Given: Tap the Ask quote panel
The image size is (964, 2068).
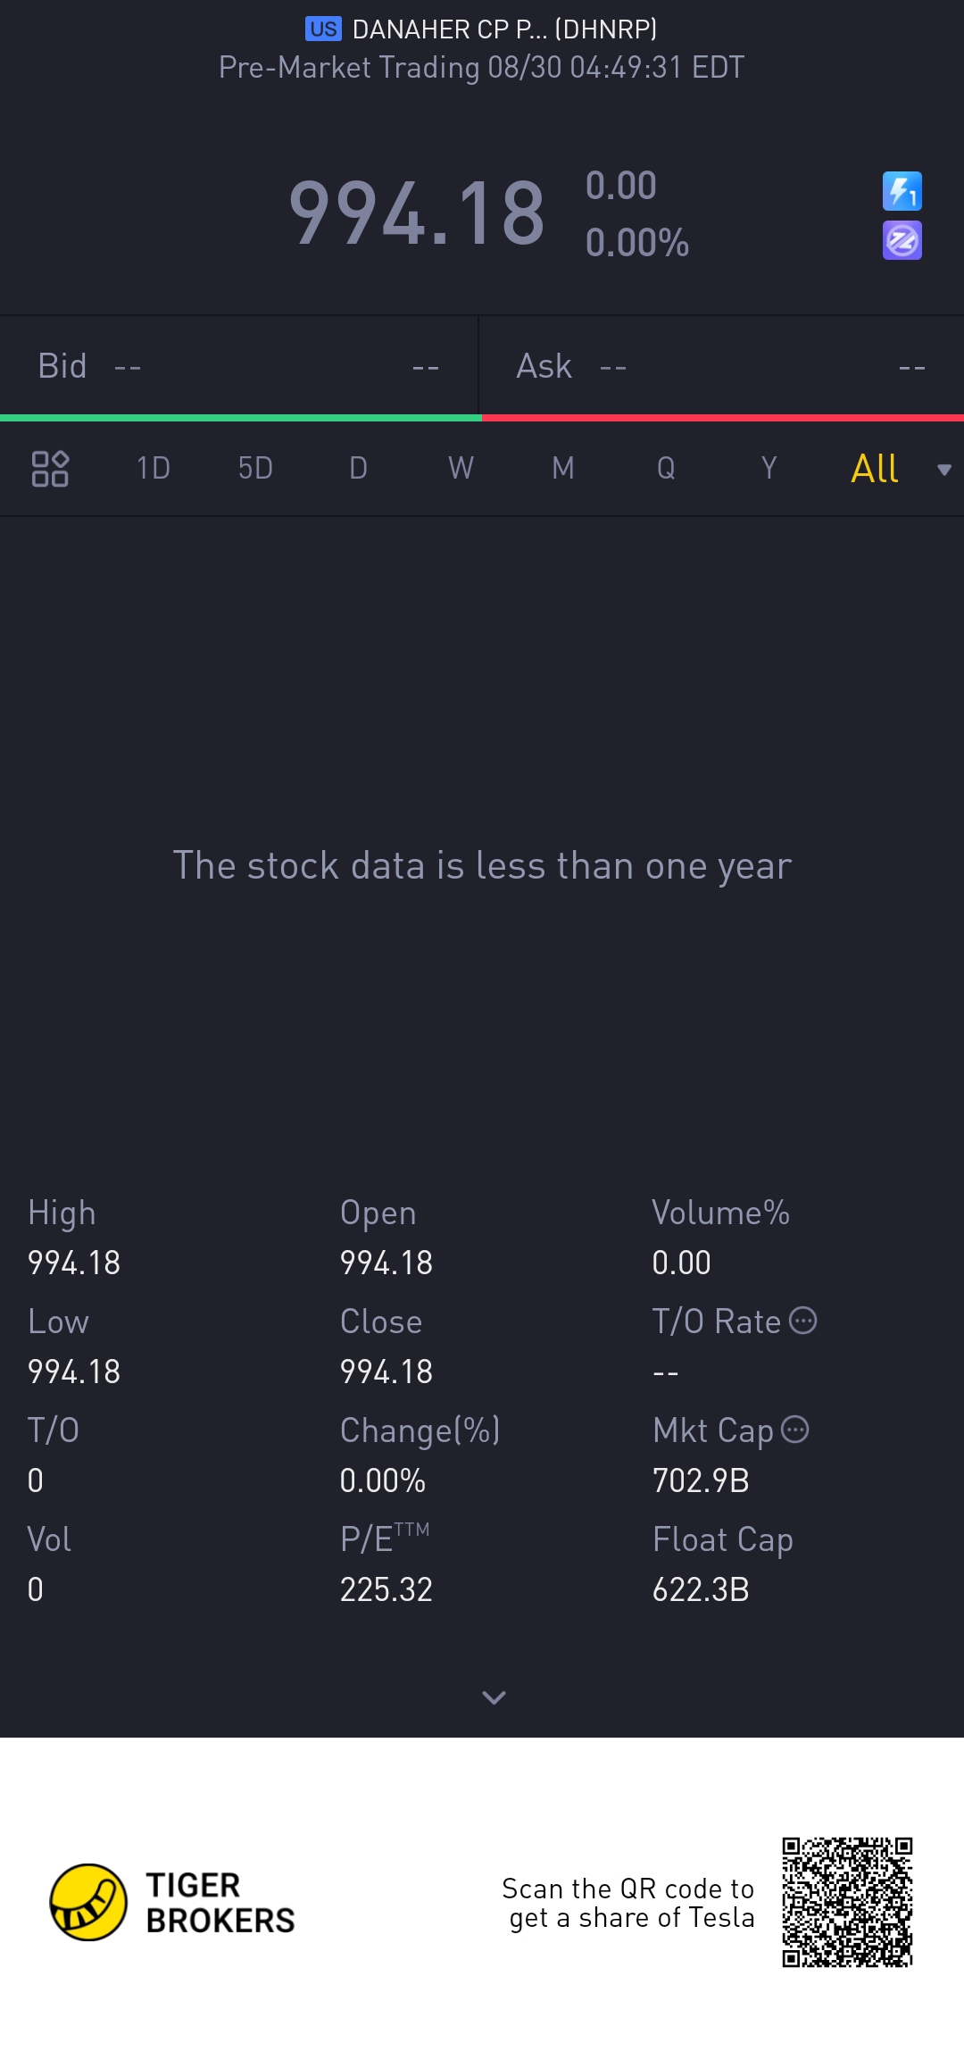Looking at the screenshot, I should click(x=722, y=365).
